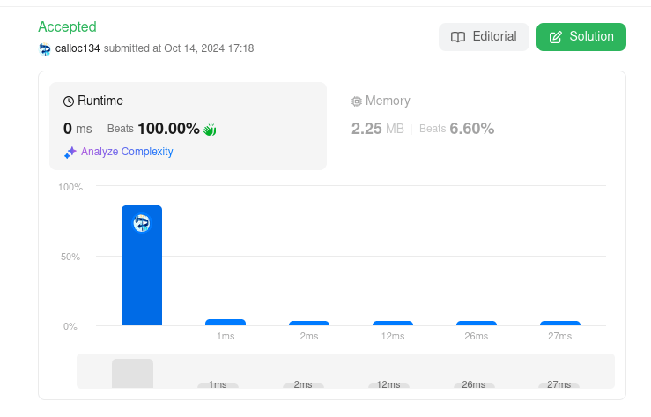The width and height of the screenshot is (651, 417).
Task: Click the 2ms bar in the runtime chart
Action: pos(309,324)
